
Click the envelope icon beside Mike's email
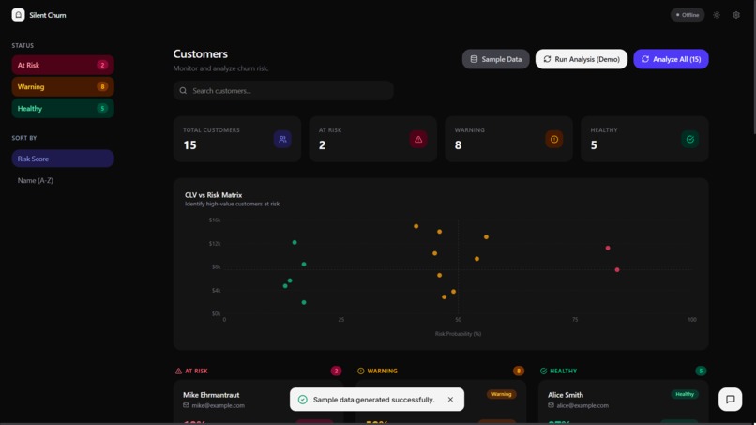pyautogui.click(x=186, y=405)
